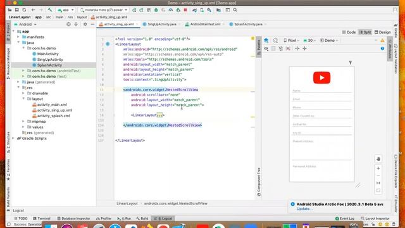
Task: Click the Palette side panel tab
Action: (x=259, y=46)
